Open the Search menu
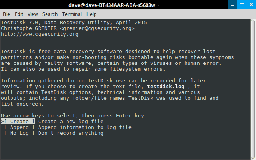The height and width of the screenshot is (160, 256). (x=50, y=14)
